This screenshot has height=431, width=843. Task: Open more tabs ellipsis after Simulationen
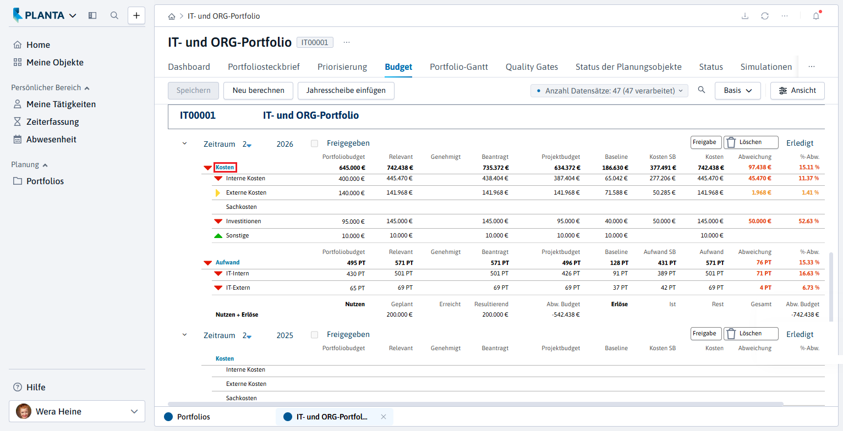[811, 67]
